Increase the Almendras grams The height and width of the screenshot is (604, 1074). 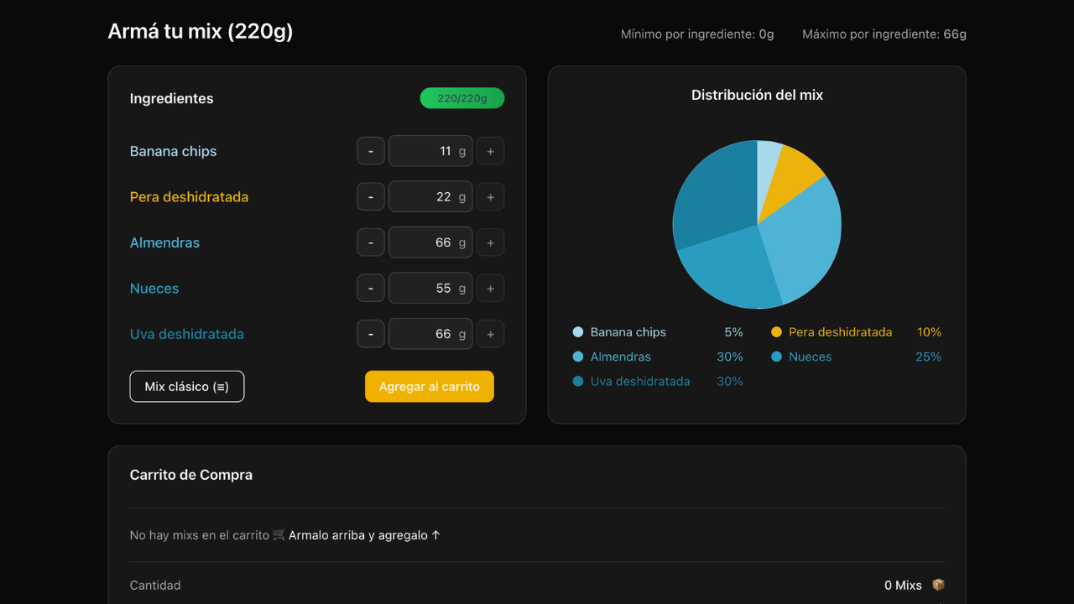(490, 242)
